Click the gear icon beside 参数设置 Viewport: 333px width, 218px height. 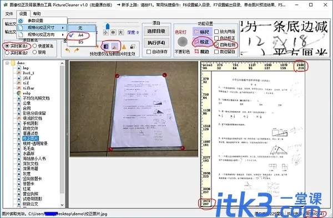pyautogui.click(x=21, y=20)
